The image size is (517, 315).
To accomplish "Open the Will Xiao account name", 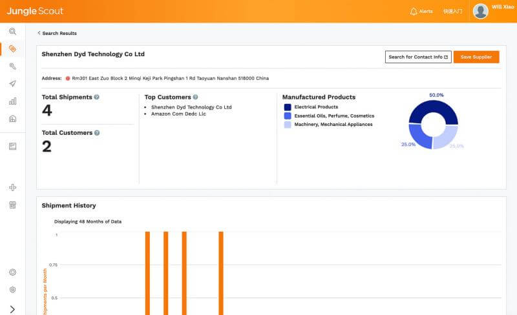I will (503, 7).
